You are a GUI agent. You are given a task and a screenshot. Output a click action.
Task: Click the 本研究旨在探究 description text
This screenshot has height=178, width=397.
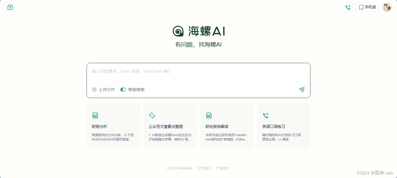point(227,137)
